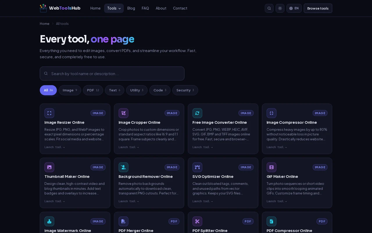Viewport: 372px width, 233px height.
Task: Click the SVG Optimizer vector icon
Action: click(197, 167)
